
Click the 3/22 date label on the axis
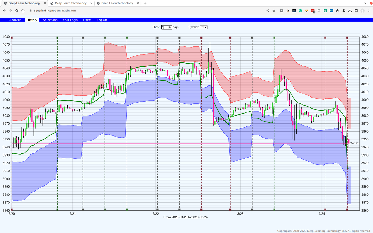pyautogui.click(x=156, y=214)
